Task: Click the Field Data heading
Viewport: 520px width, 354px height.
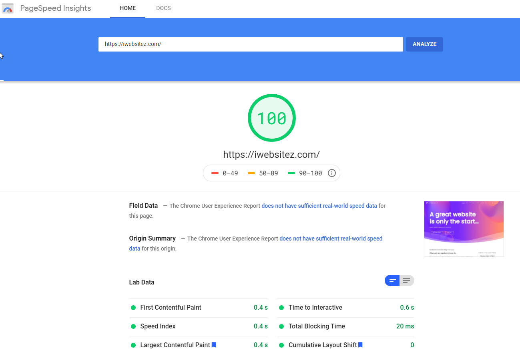Action: (x=143, y=206)
